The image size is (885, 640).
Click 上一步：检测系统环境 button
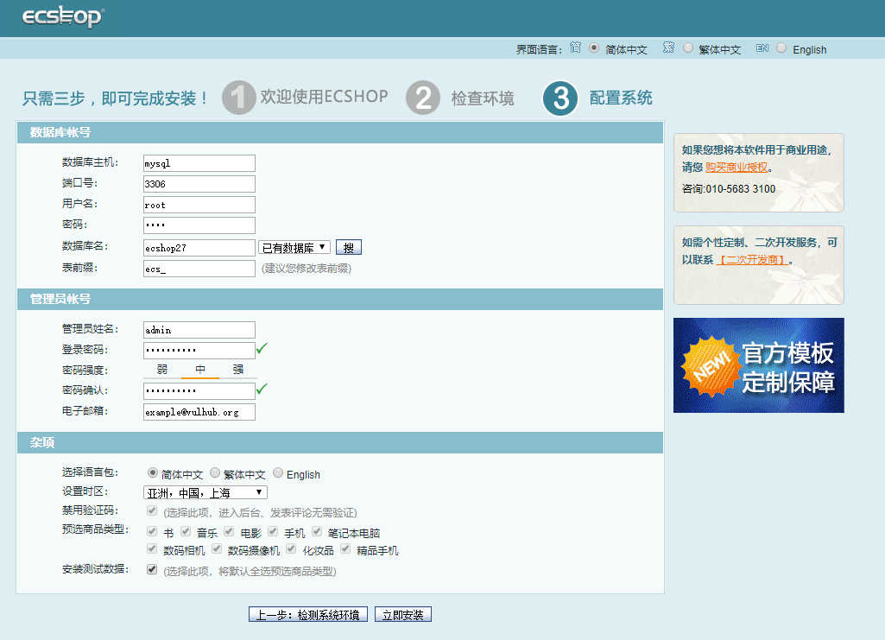coord(308,615)
